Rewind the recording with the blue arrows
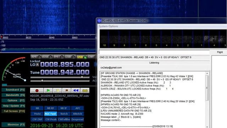The width and height of the screenshot is (227, 128). [76, 91]
